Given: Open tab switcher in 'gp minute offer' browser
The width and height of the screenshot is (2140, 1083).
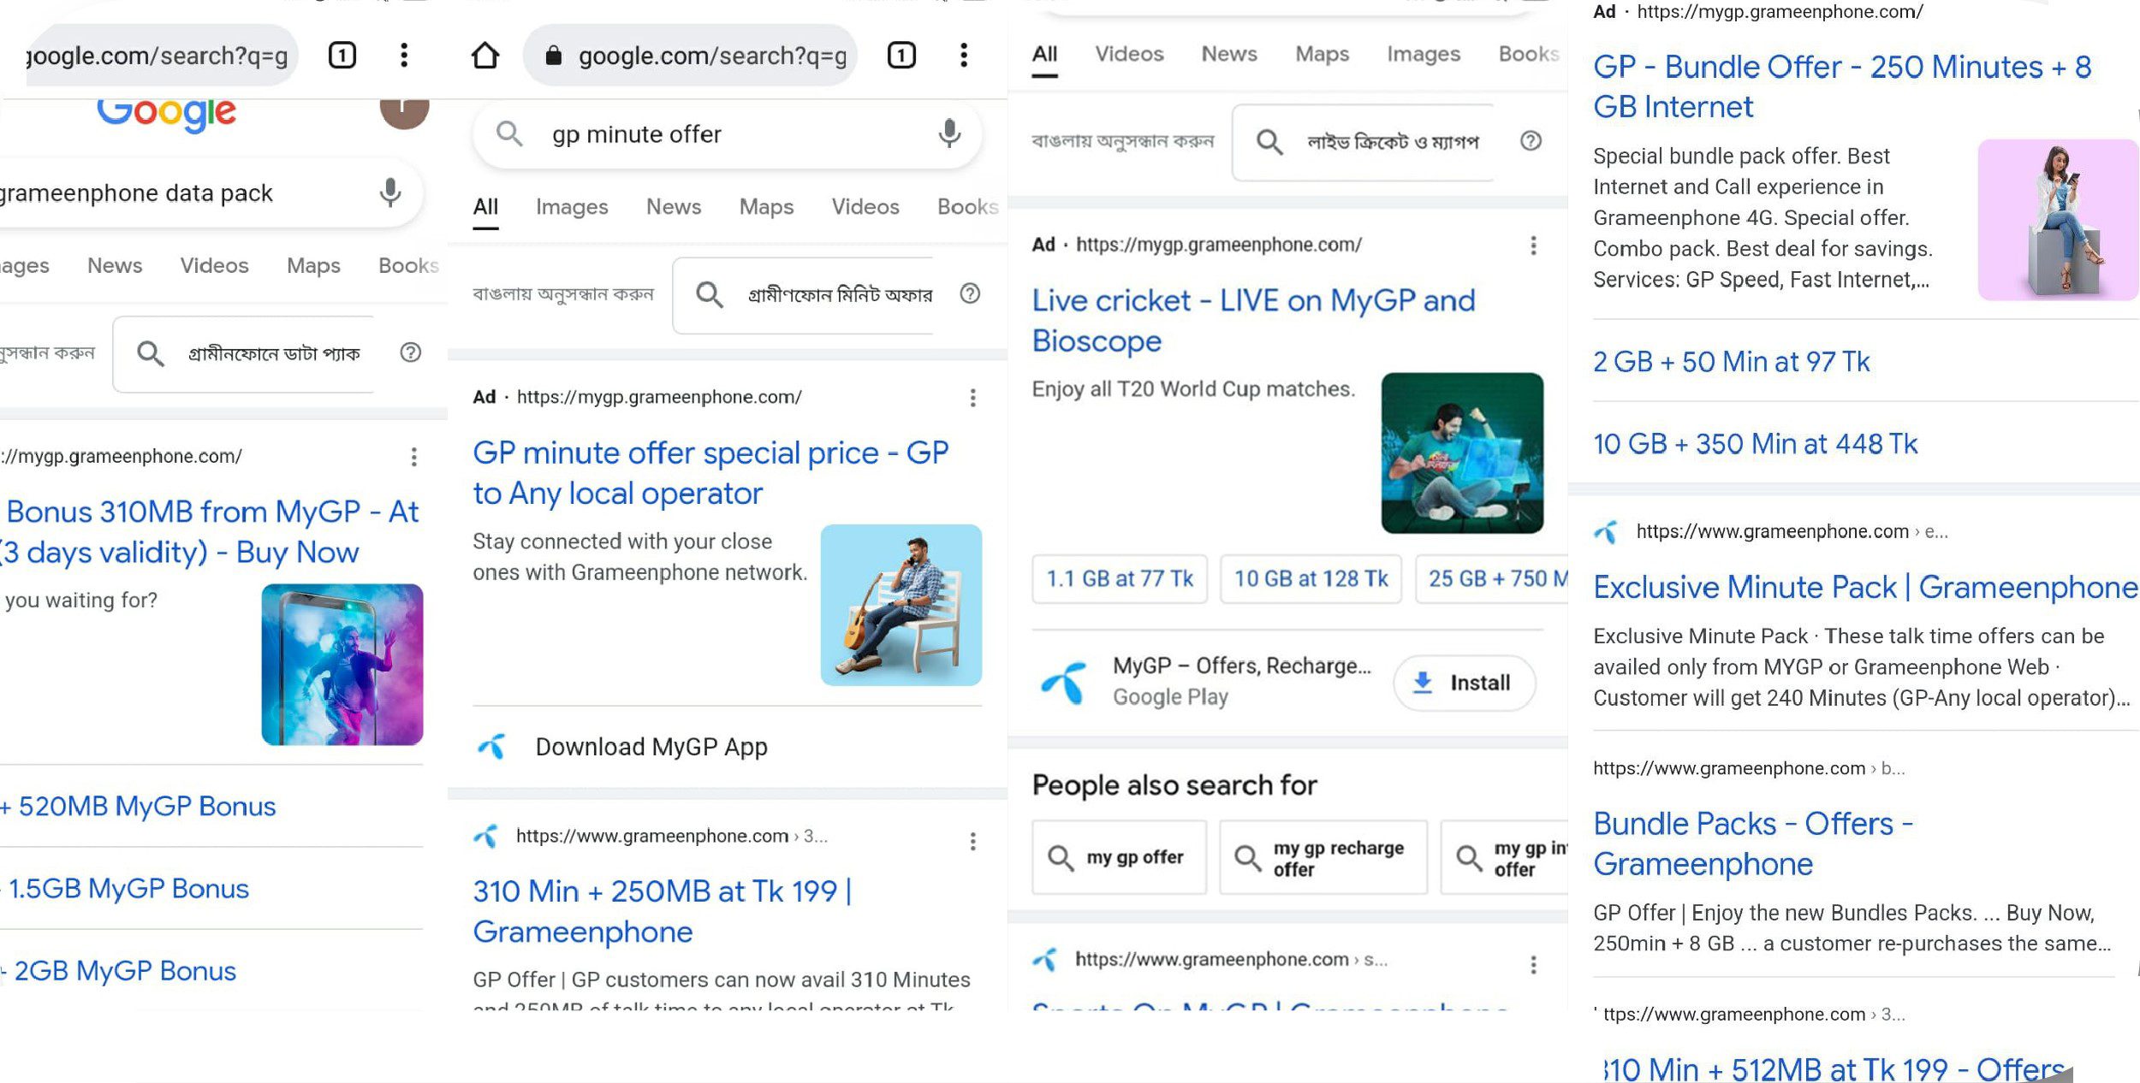Looking at the screenshot, I should pos(901,56).
